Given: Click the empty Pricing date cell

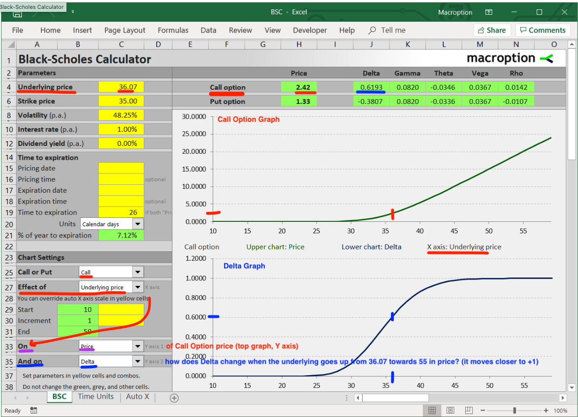Looking at the screenshot, I should 121,168.
